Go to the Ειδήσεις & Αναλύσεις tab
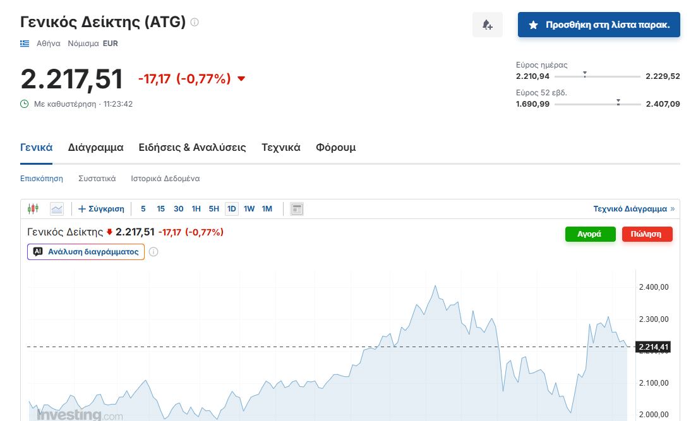This screenshot has width=691, height=421. [192, 148]
